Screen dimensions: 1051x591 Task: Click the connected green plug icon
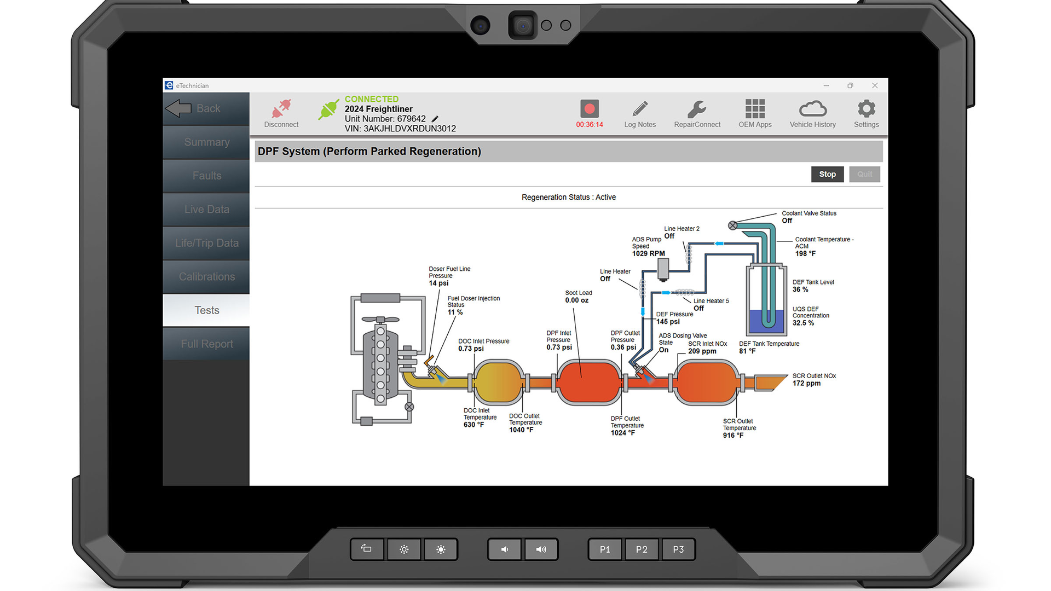coord(328,110)
